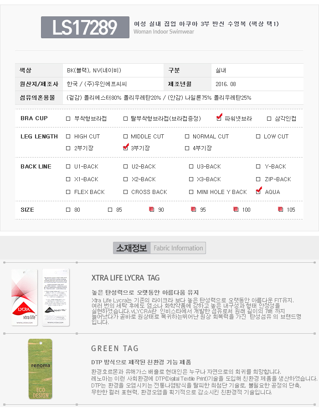The height and width of the screenshot is (418, 319).
Task: Toggle size 105 checkbox
Action: click(x=281, y=209)
